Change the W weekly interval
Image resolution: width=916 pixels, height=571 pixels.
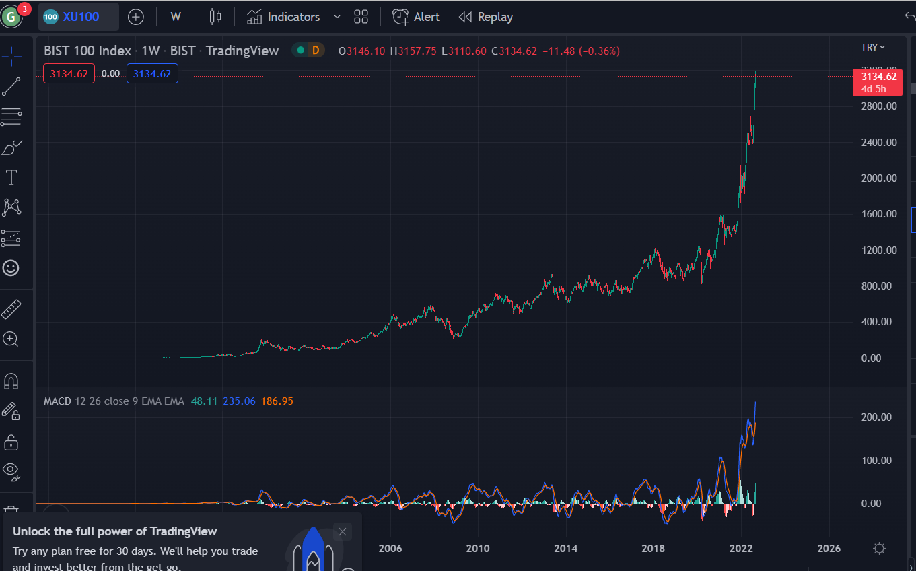[176, 17]
